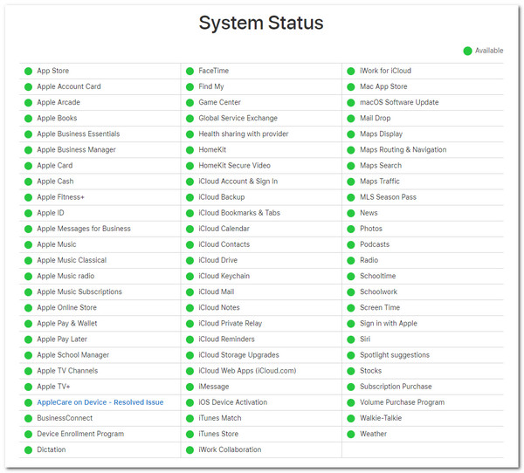Click the green dot beside Dictation
The height and width of the screenshot is (473, 524).
point(29,450)
